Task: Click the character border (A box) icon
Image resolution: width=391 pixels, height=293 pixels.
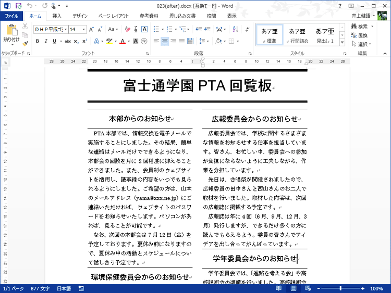Action: coord(144,29)
